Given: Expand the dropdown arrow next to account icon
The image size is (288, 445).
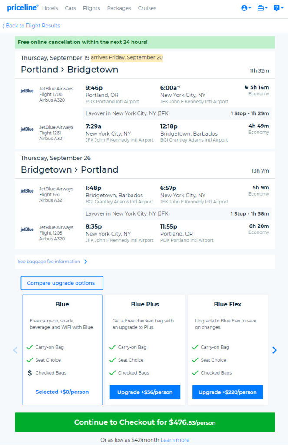Looking at the screenshot, I should (250, 8).
